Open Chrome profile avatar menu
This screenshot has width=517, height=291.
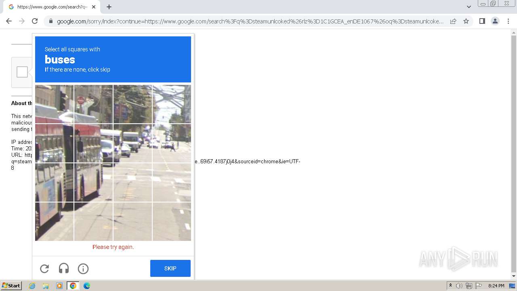495,21
